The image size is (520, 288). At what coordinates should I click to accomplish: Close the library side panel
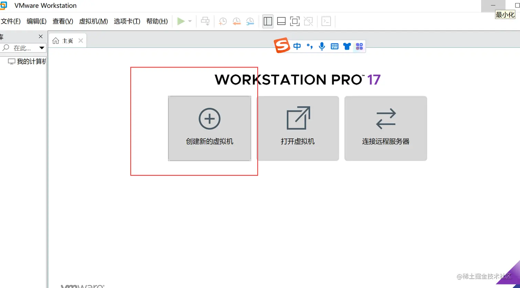click(x=41, y=36)
